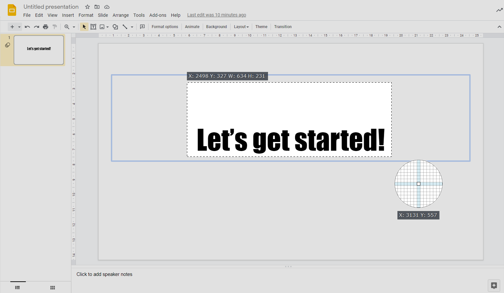The height and width of the screenshot is (293, 504).
Task: Hide the menus with the collapse arrow
Action: click(x=499, y=27)
